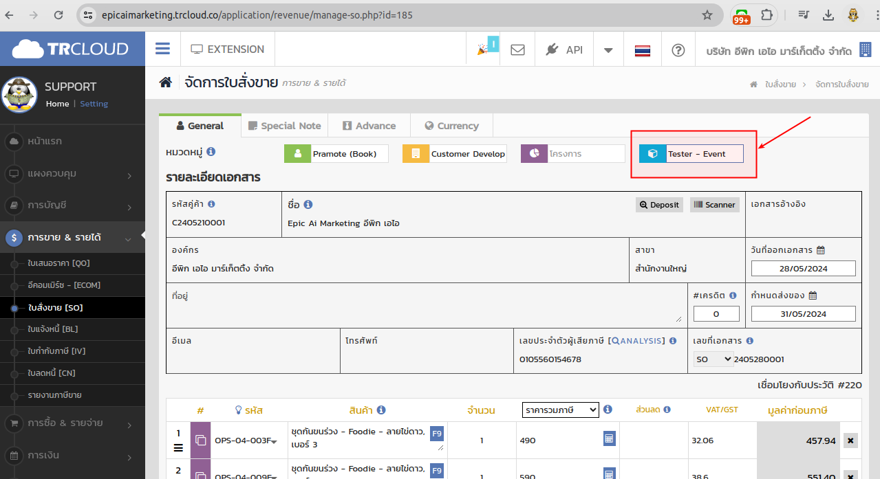Expand การเงิน sidebar section
880x479 pixels.
click(72, 455)
